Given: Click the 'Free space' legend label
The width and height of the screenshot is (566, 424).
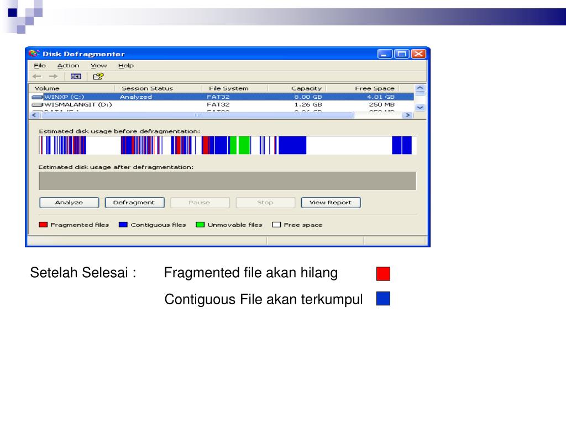Looking at the screenshot, I should [x=303, y=225].
